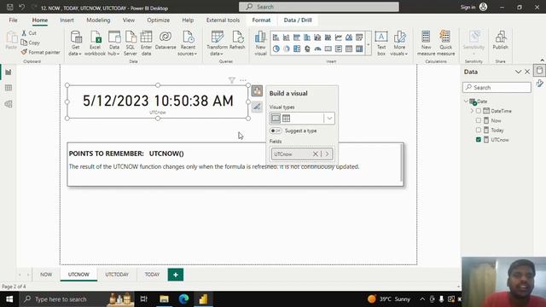This screenshot has height=307, width=546.
Task: Create a Quick measure
Action: (445, 43)
